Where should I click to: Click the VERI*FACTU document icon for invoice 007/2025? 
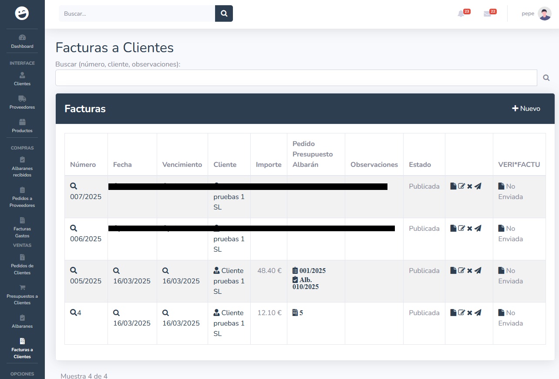point(501,186)
